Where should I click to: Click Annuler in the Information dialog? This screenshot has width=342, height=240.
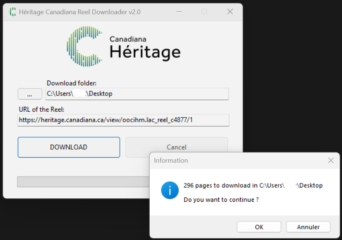[x=308, y=227]
